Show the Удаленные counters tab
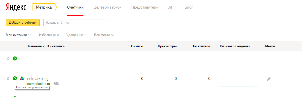Screen dimensions: 302x97 click(x=76, y=35)
